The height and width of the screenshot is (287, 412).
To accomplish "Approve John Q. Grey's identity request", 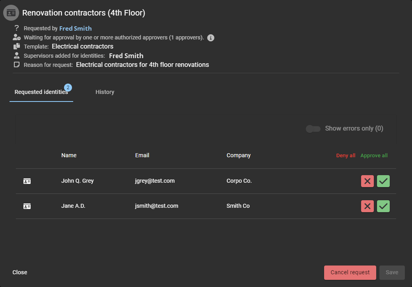I will point(383,181).
